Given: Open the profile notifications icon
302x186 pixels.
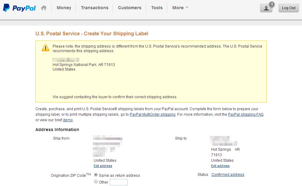Looking at the screenshot, I should pos(266,8).
